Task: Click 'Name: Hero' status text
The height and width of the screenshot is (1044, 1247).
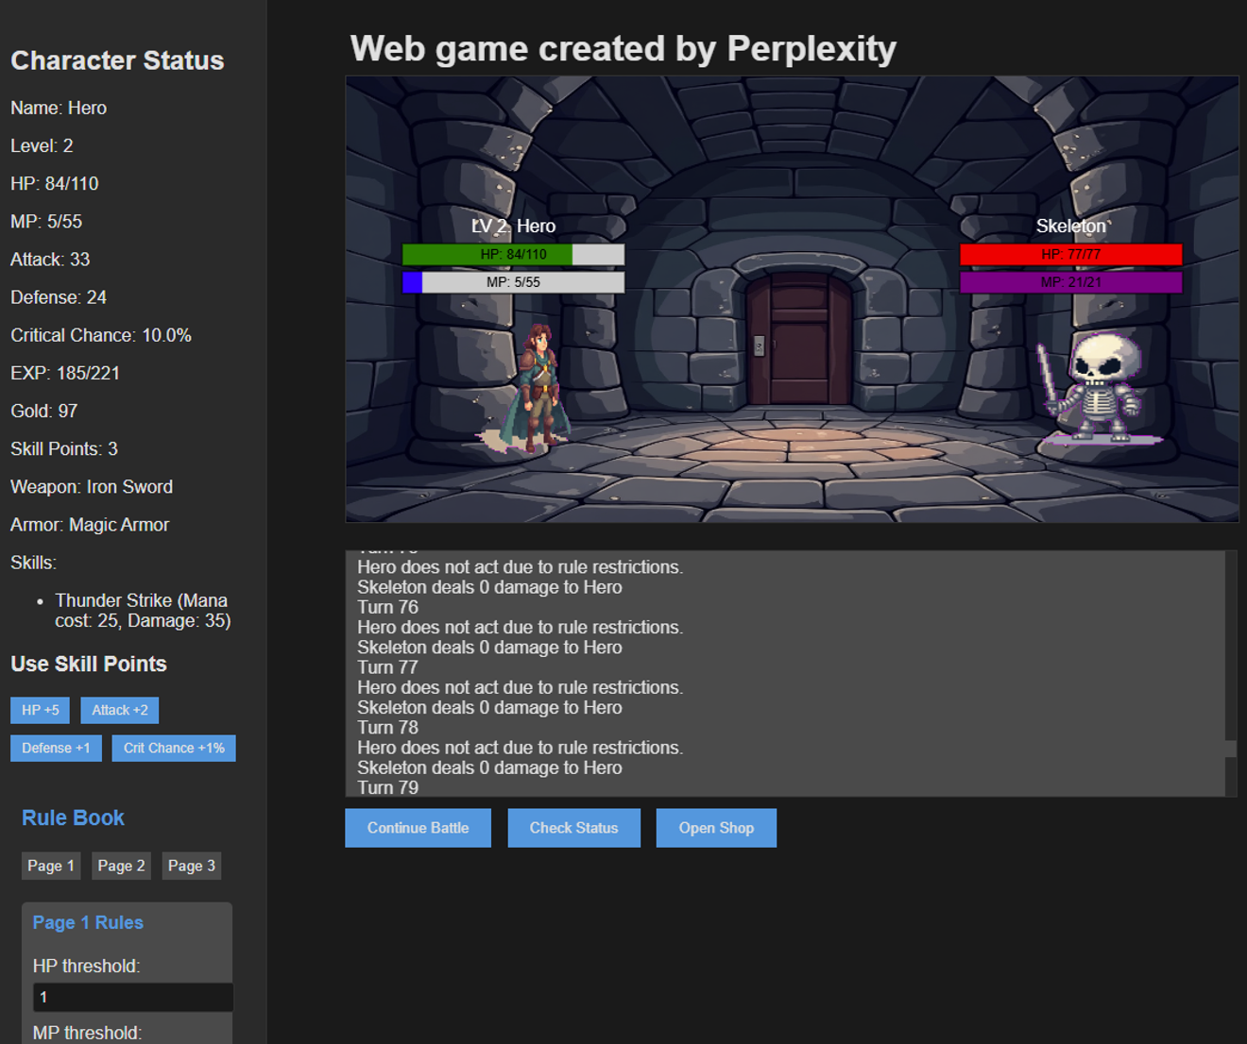Action: (x=59, y=109)
